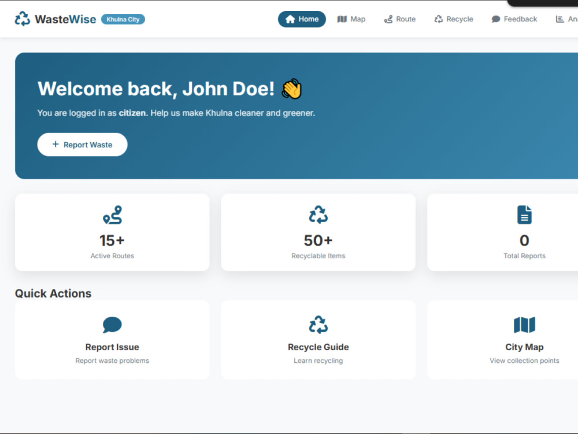The height and width of the screenshot is (434, 578).
Task: Click 'Report waste problems' subtitle
Action: point(112,361)
